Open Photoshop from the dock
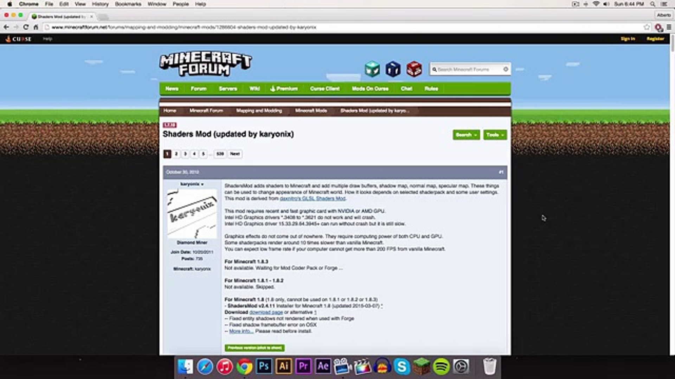The width and height of the screenshot is (675, 379). click(264, 366)
